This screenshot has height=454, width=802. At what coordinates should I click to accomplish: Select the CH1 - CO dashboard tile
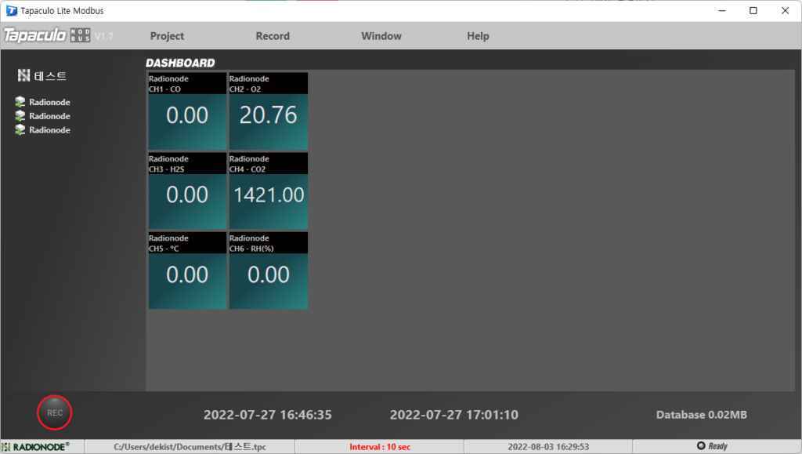(x=187, y=111)
